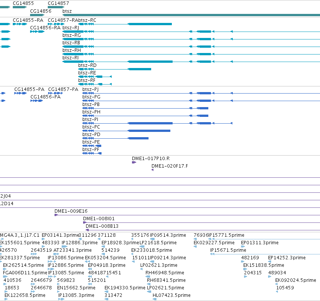This screenshot has height=301, width=320.
Task: Click the btsz-PH protein label
Action: pyautogui.click(x=91, y=112)
